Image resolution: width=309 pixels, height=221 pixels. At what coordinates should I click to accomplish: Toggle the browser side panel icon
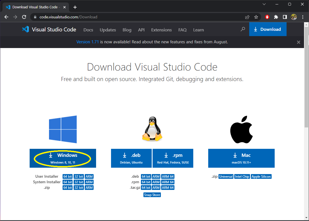(x=285, y=17)
